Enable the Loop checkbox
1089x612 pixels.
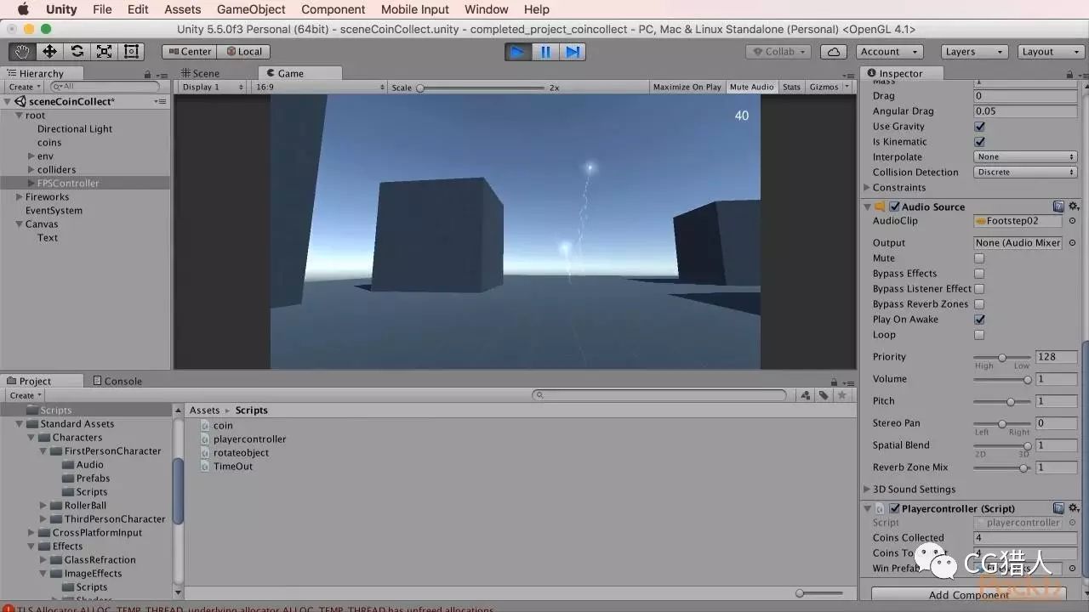(979, 335)
